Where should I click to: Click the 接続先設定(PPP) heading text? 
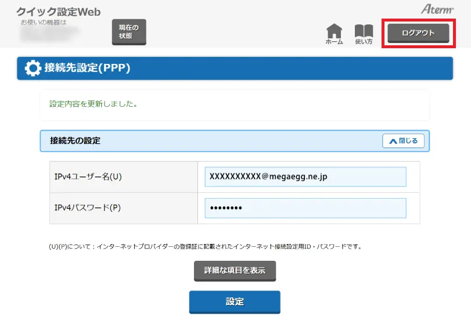[87, 68]
